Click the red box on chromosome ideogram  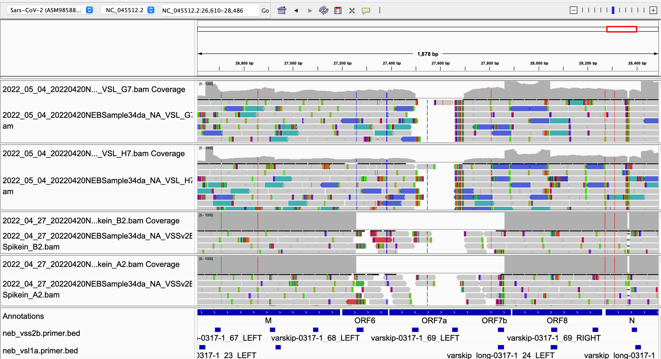point(621,29)
